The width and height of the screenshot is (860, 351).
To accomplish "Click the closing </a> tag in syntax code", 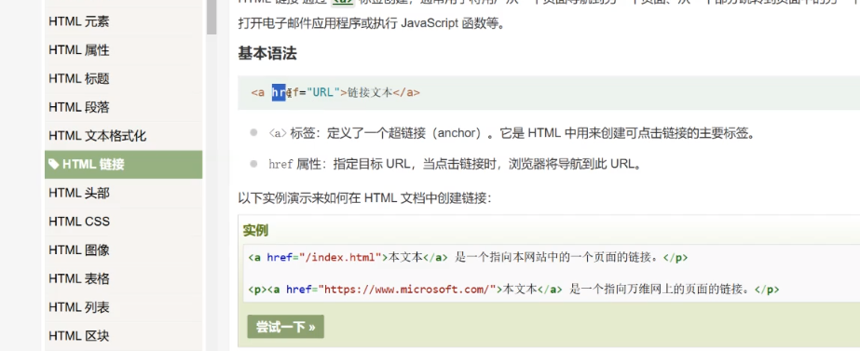I will click(x=406, y=93).
